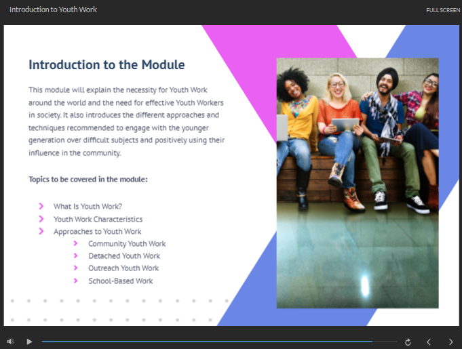This screenshot has height=349, width=462.
Task: Click the youth group photo
Action: (x=358, y=183)
